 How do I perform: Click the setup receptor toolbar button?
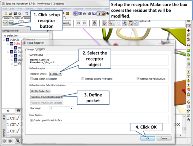click(x=11, y=23)
